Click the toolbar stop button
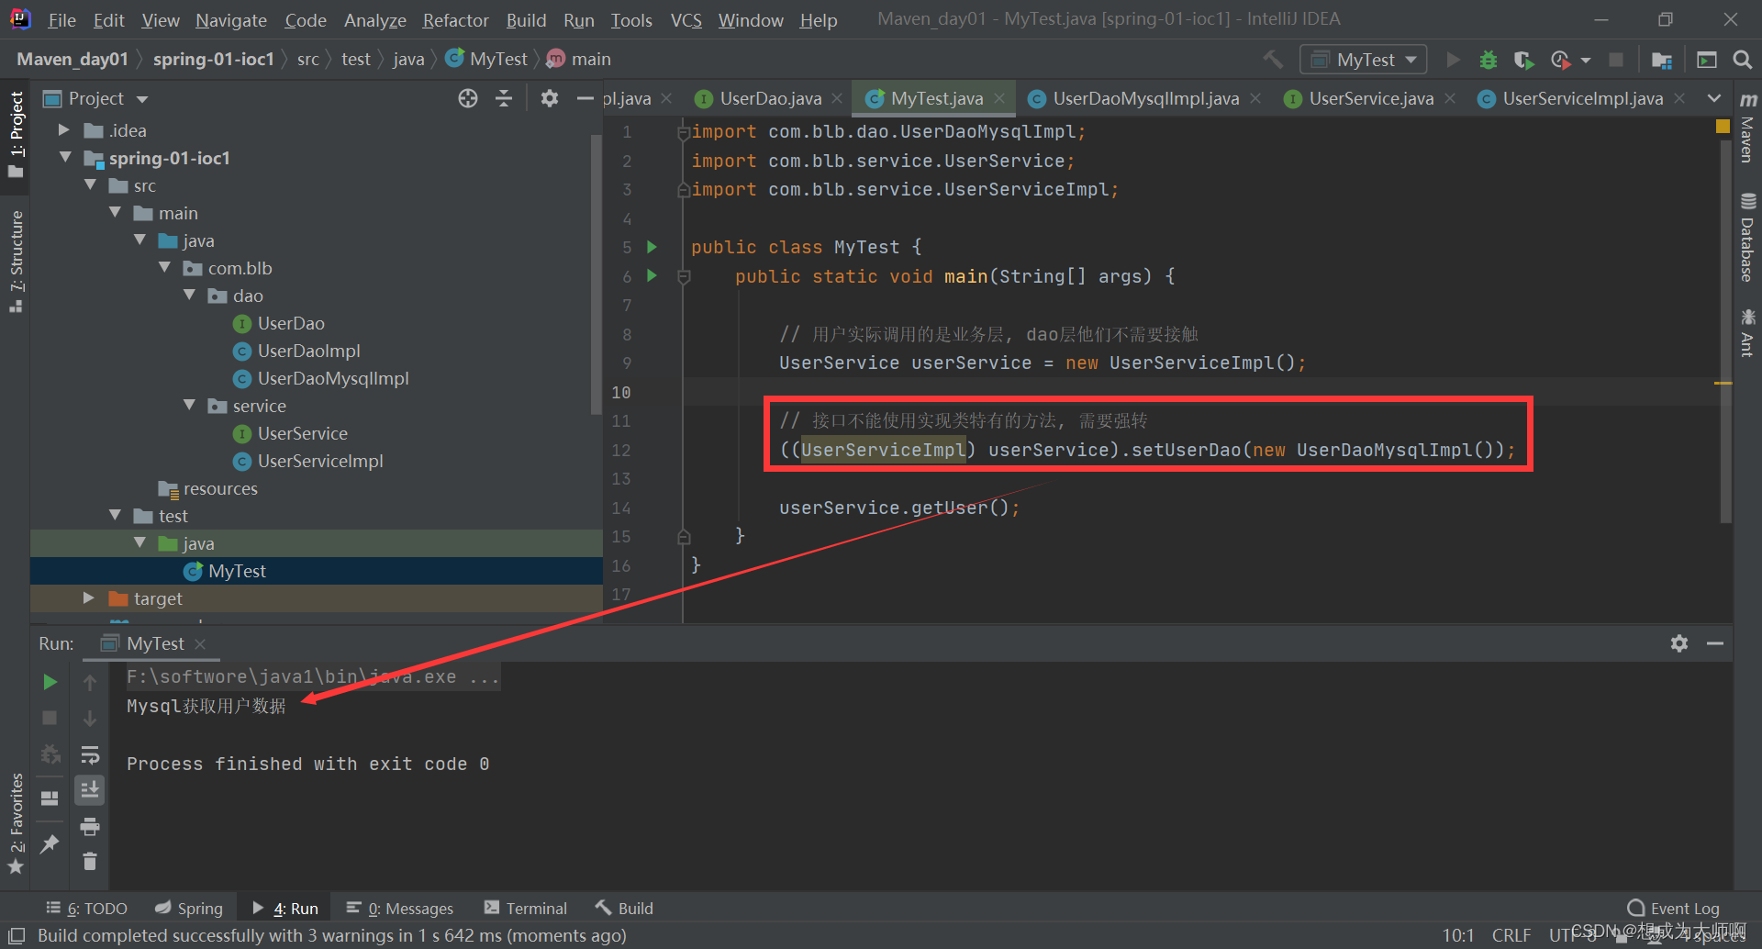Image resolution: width=1762 pixels, height=949 pixels. [1616, 60]
